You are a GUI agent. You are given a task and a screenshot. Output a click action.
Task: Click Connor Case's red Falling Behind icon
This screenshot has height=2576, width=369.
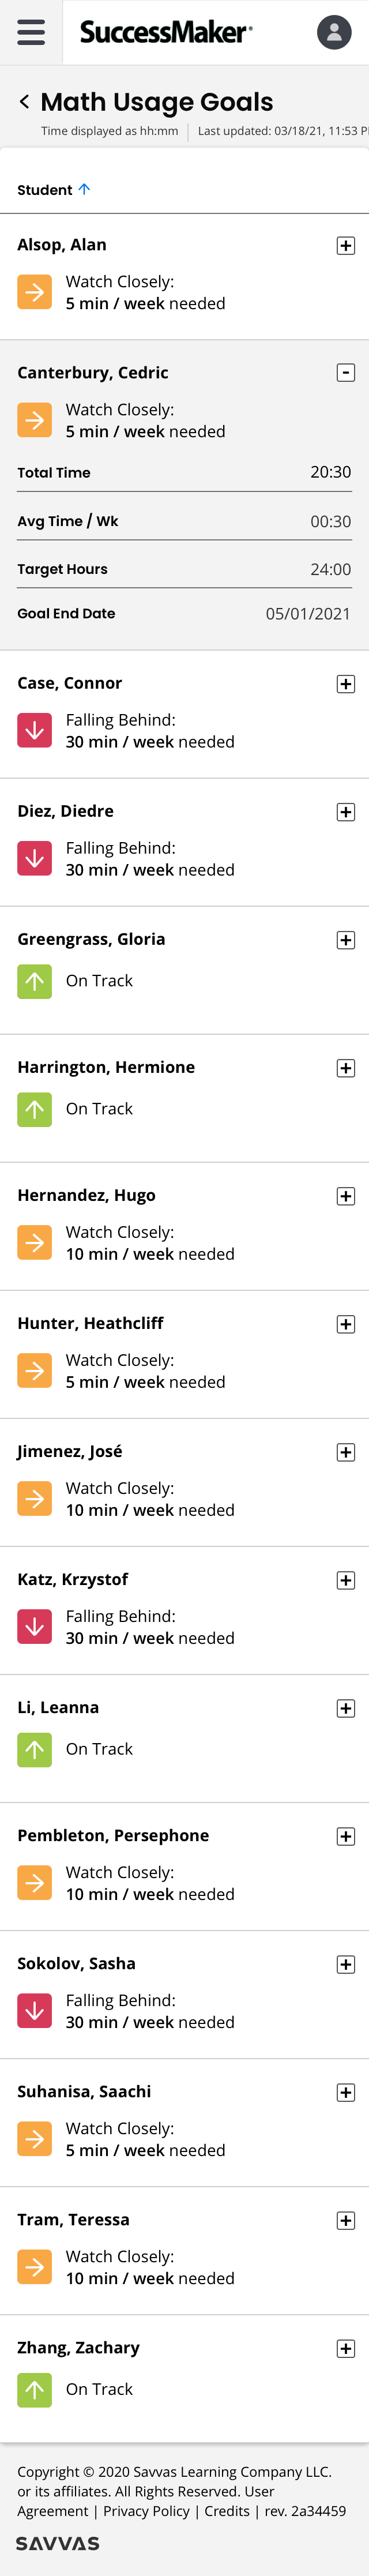(35, 730)
